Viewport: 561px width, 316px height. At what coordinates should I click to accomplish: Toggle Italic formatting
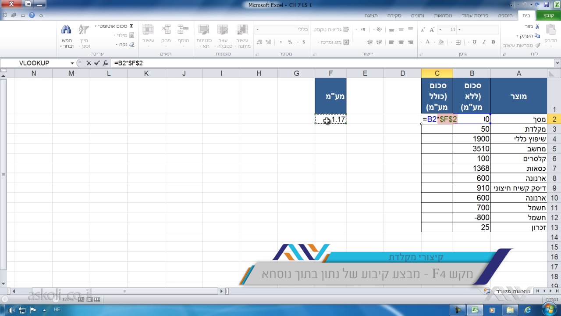click(484, 42)
